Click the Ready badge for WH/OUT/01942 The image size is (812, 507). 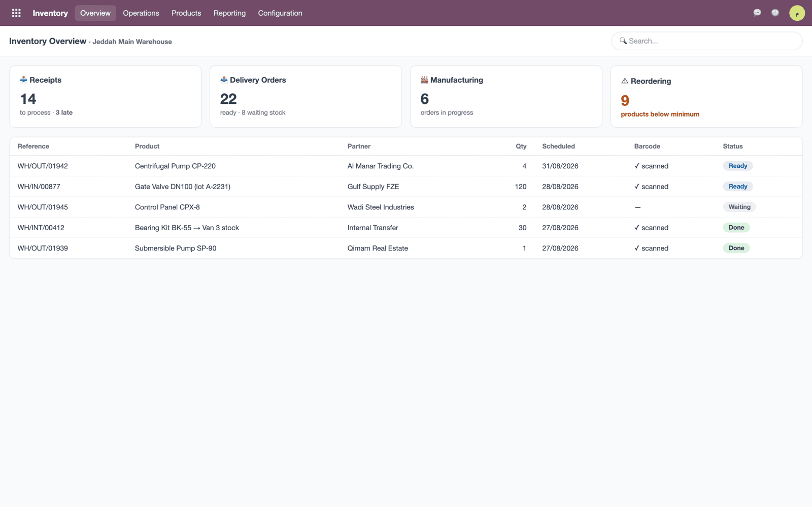[x=738, y=166]
